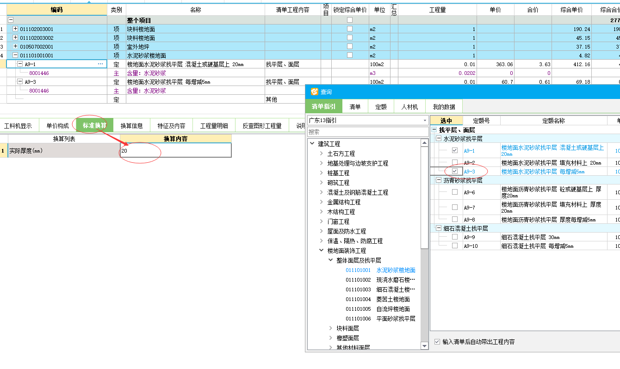This screenshot has width=620, height=369.
Task: Expand 桩基工程 tree node
Action: coord(322,173)
